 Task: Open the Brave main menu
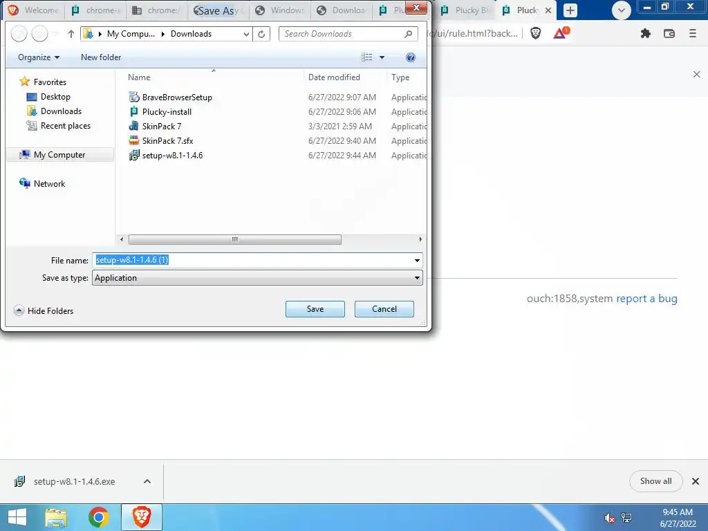pos(693,33)
